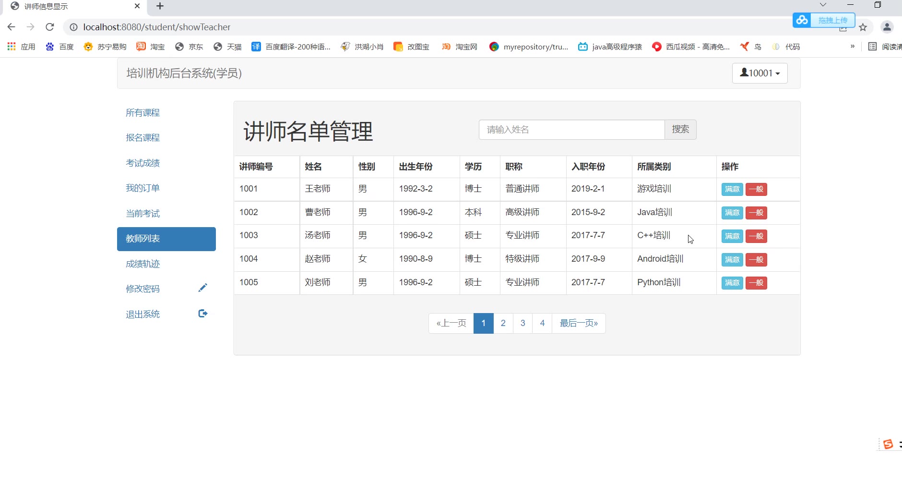Open the Chrome profile avatar icon
The image size is (902, 484).
coord(887,27)
